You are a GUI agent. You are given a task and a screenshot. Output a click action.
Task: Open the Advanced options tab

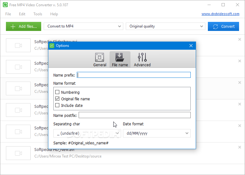tap(142, 60)
